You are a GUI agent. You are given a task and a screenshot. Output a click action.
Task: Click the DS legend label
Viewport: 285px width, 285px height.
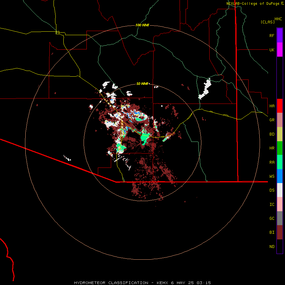pyautogui.click(x=272, y=190)
